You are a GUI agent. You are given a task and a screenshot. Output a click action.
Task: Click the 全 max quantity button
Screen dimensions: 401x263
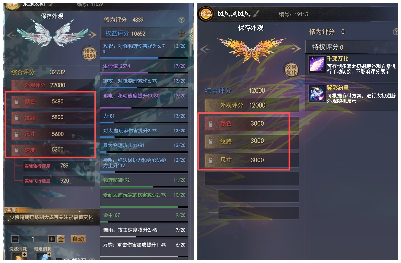pos(61,239)
